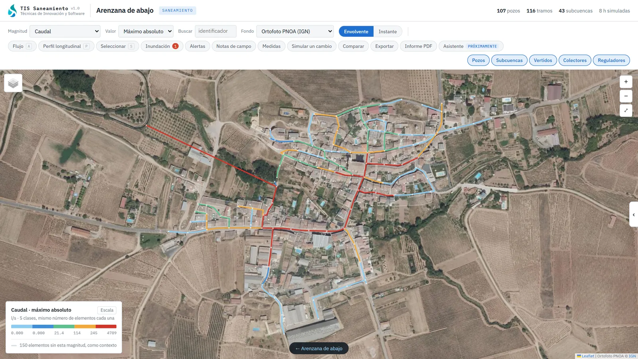Screen dimensions: 638x359
Task: Show the Subcuencas list
Action: coord(509,60)
